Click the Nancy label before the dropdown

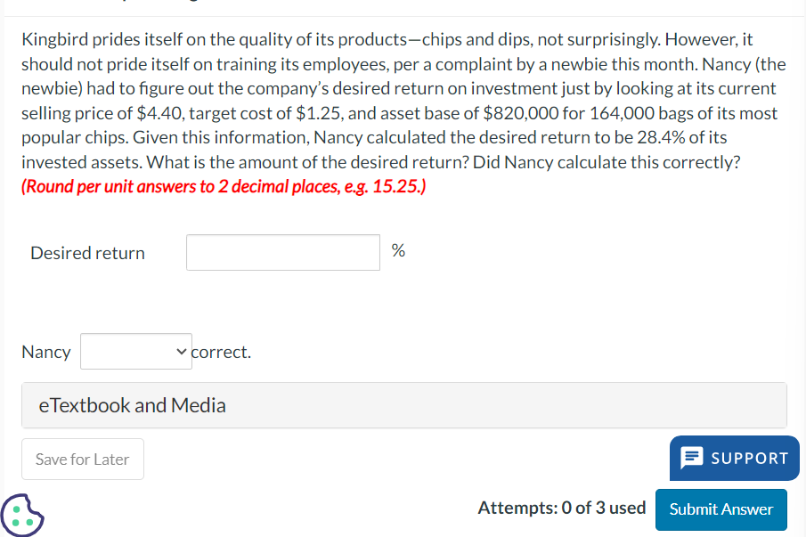[x=46, y=352]
